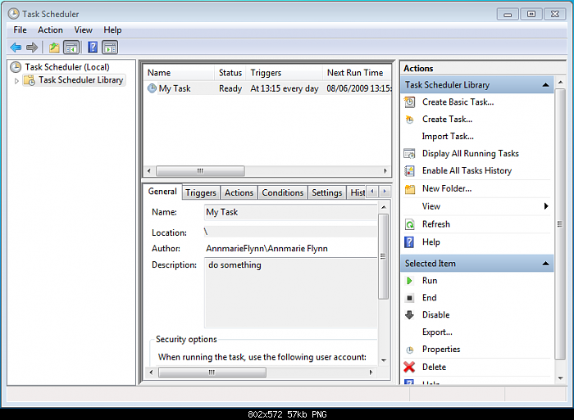
Task: Expand the Task Scheduler Library tree node
Action: point(16,80)
